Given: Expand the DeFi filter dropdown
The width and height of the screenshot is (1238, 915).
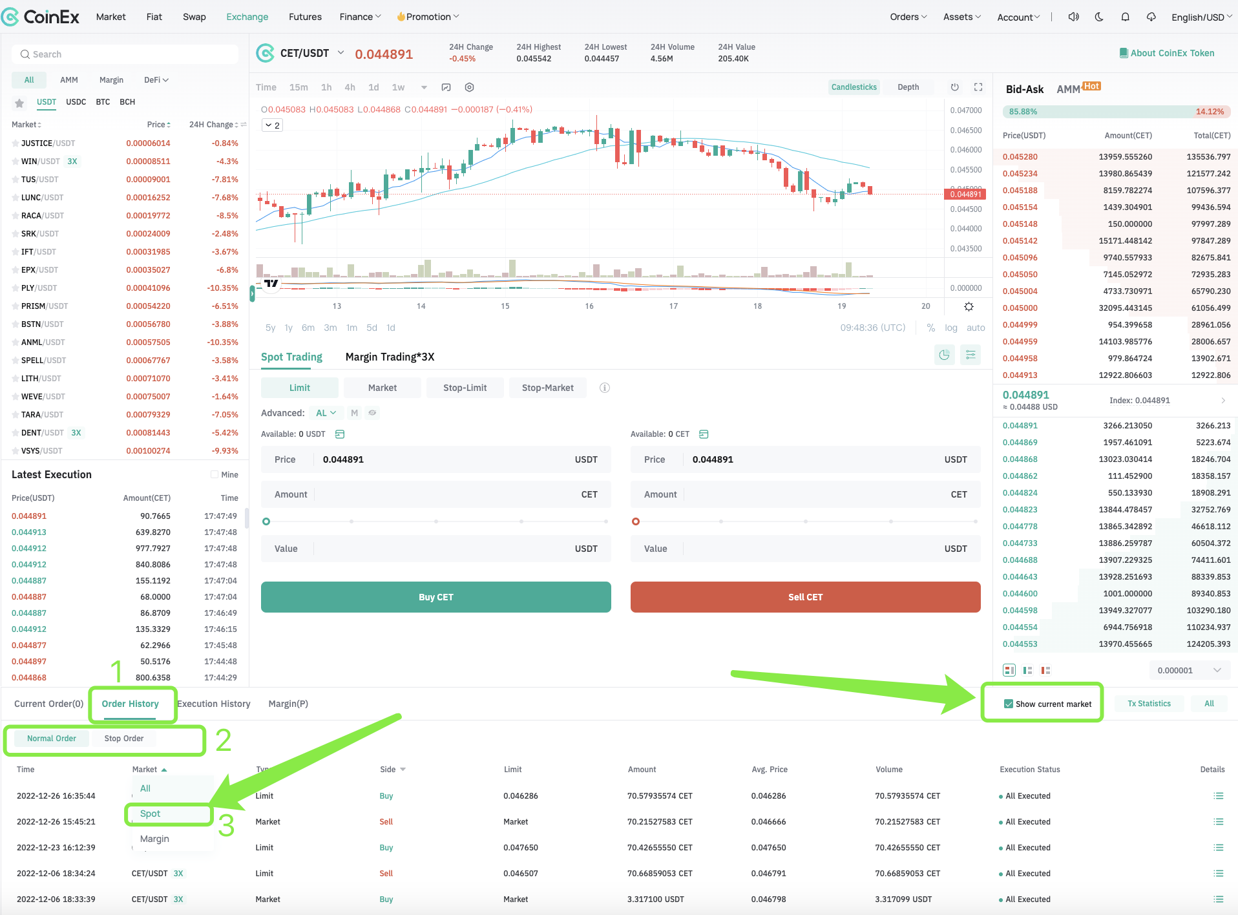Looking at the screenshot, I should click(x=155, y=79).
